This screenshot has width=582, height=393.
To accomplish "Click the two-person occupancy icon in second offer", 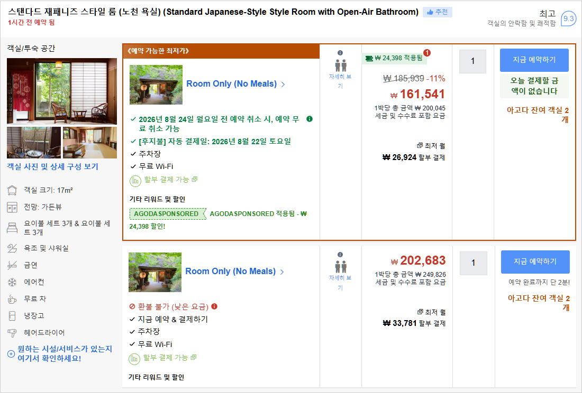I will [x=341, y=267].
